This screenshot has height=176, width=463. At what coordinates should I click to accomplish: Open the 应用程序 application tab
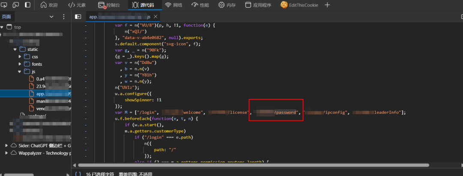pyautogui.click(x=258, y=5)
